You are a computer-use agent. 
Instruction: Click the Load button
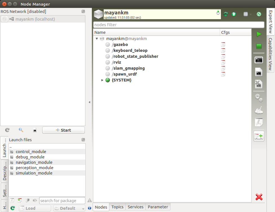tap(35, 208)
